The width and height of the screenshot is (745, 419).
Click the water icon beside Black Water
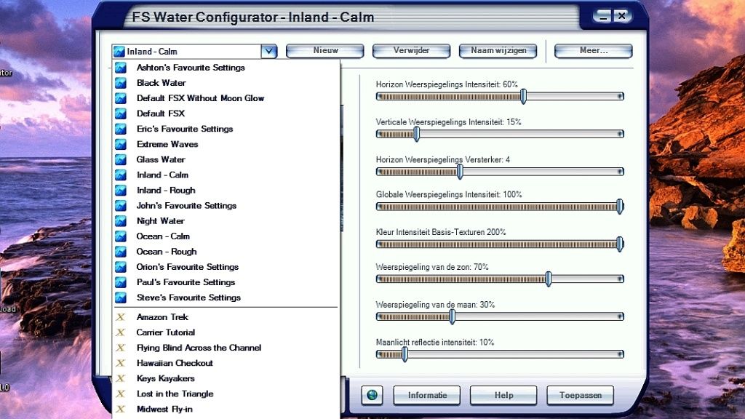click(x=121, y=83)
